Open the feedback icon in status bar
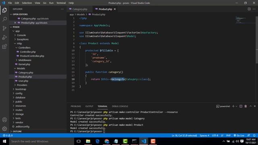Screen dimensions: 258x145 249,135
